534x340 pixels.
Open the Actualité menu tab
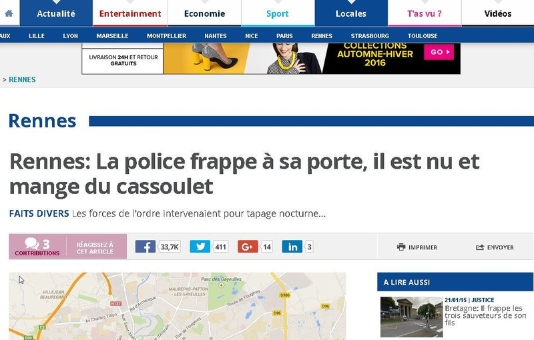(x=56, y=13)
